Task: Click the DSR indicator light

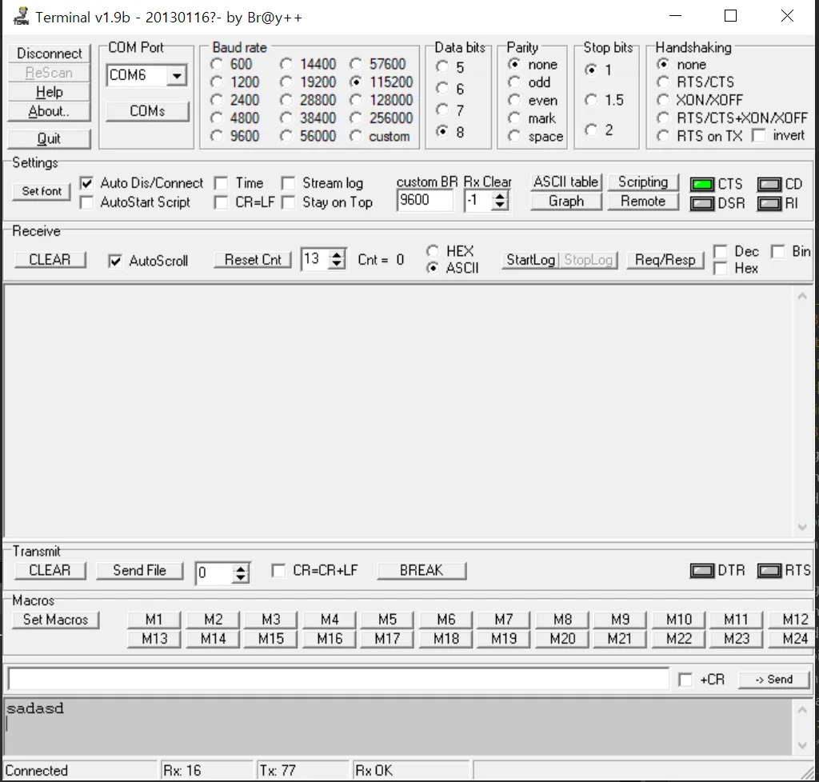Action: (702, 204)
